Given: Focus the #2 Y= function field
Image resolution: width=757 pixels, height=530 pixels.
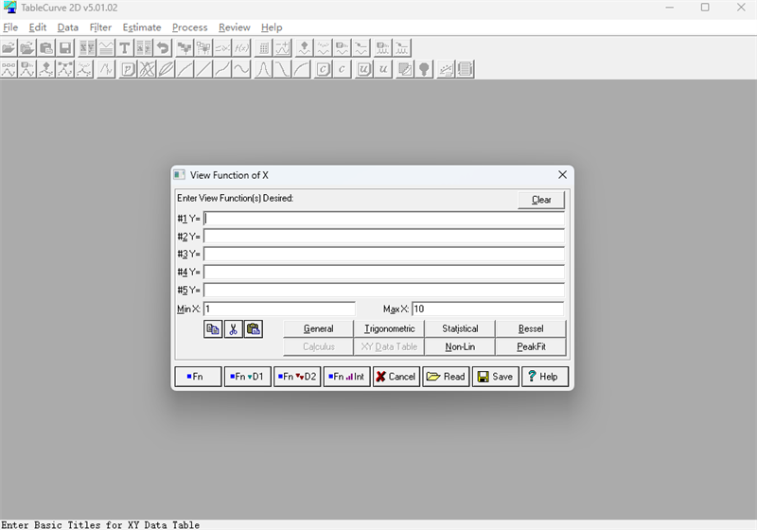Looking at the screenshot, I should click(384, 237).
